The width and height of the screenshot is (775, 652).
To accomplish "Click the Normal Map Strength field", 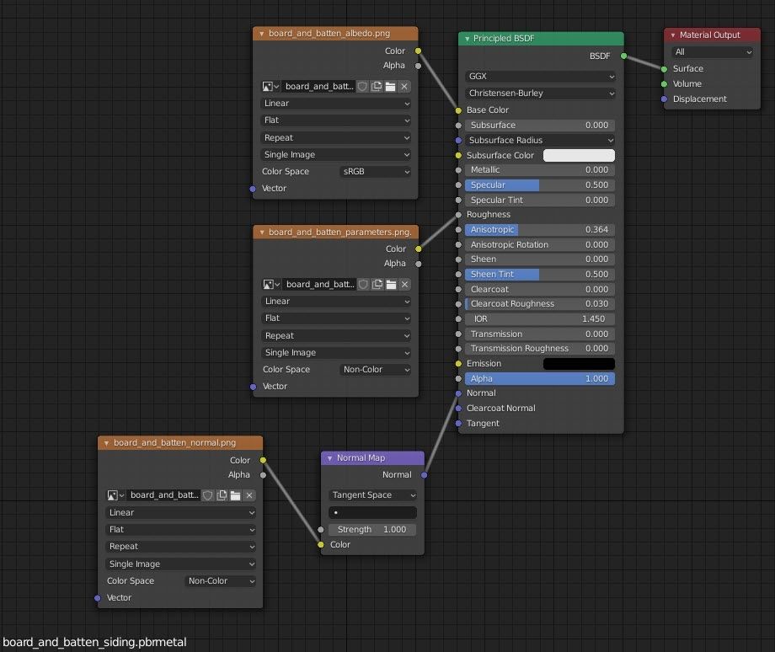I will click(x=371, y=530).
